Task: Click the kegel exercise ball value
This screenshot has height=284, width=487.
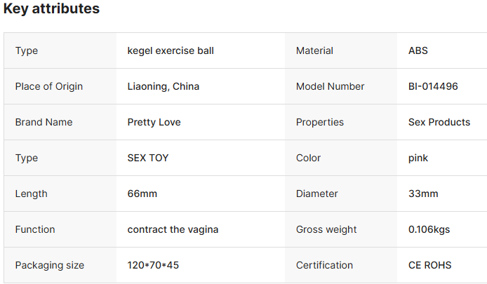Action: tap(171, 50)
